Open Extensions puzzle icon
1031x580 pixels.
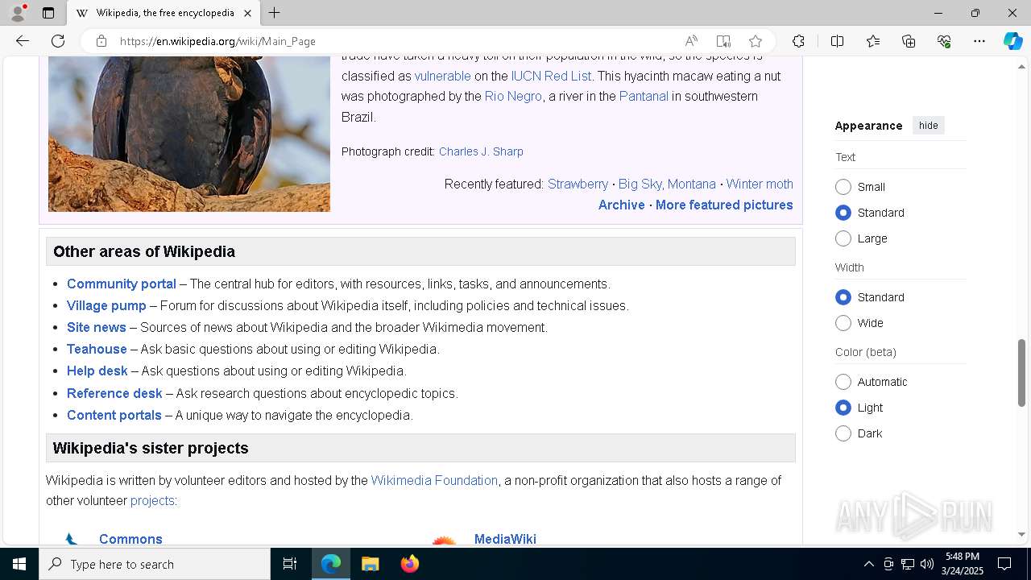click(798, 41)
